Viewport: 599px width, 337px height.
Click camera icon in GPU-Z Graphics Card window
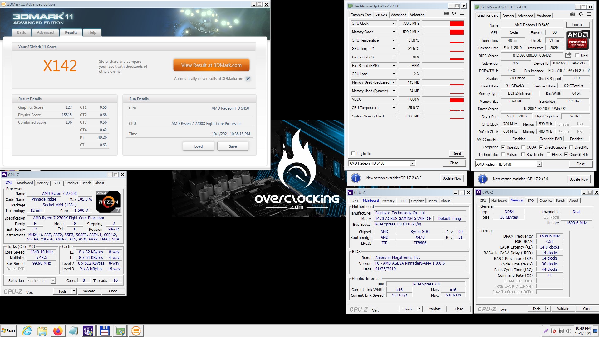(x=573, y=14)
